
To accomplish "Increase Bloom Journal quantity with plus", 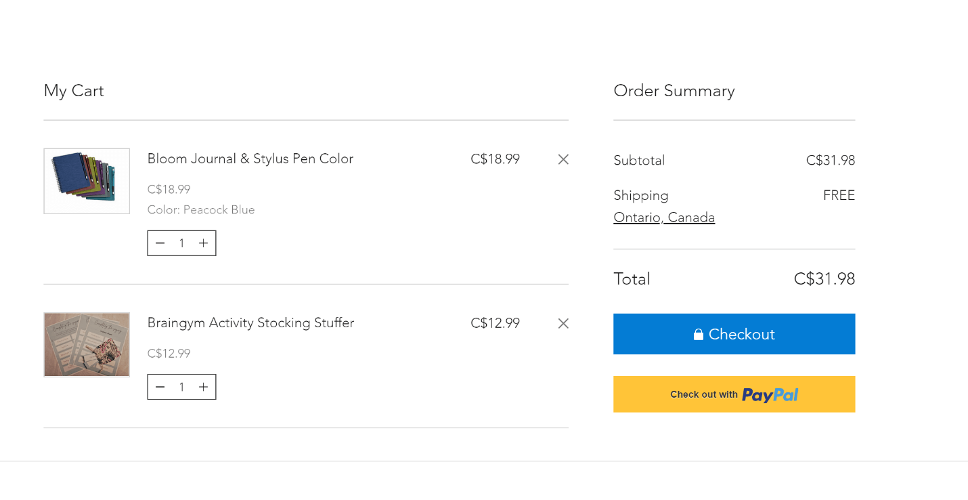I will 203,243.
